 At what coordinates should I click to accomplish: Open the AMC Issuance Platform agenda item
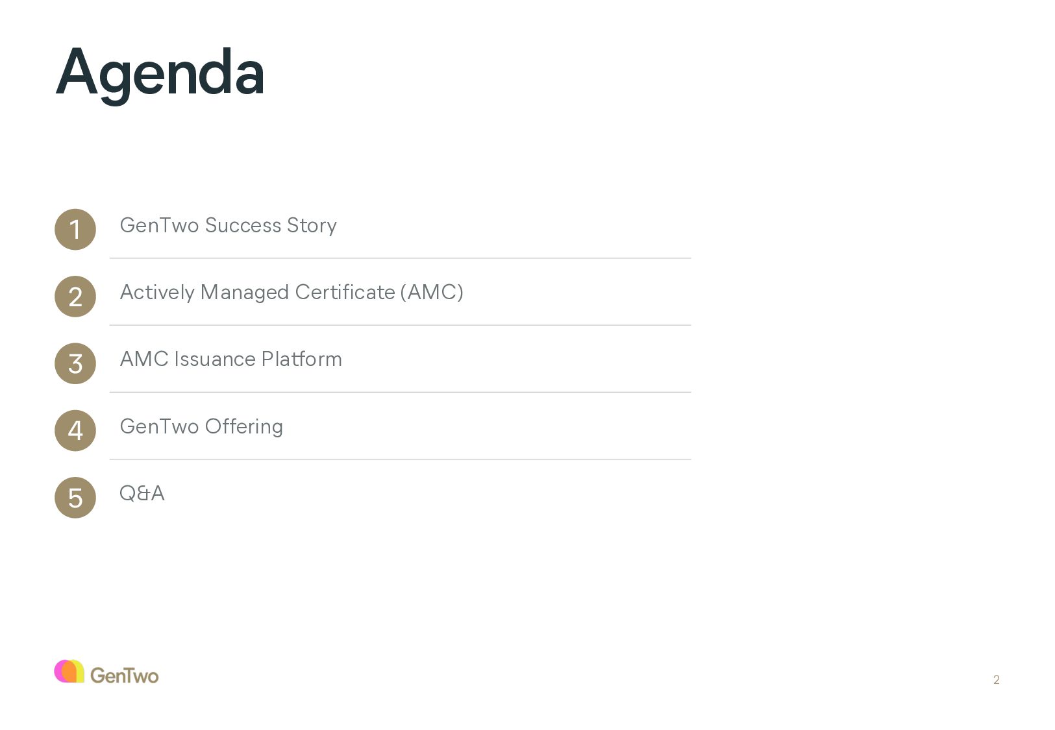point(230,359)
